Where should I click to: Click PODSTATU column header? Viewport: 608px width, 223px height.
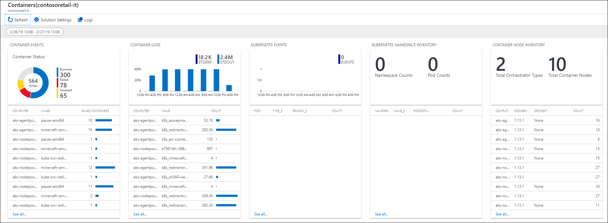[x=422, y=111]
